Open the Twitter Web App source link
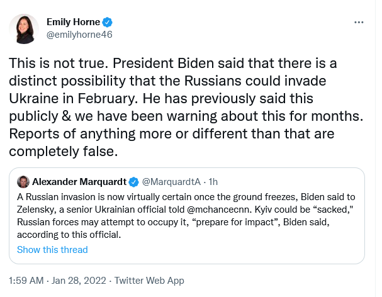The image size is (382, 297). pos(153,281)
